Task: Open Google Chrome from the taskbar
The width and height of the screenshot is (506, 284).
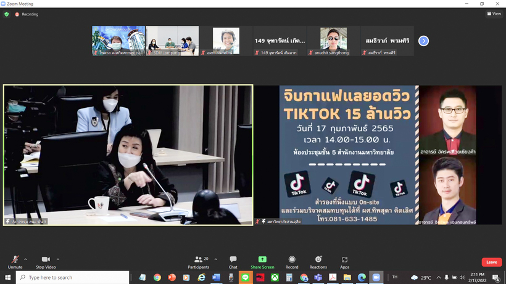Action: (x=157, y=277)
